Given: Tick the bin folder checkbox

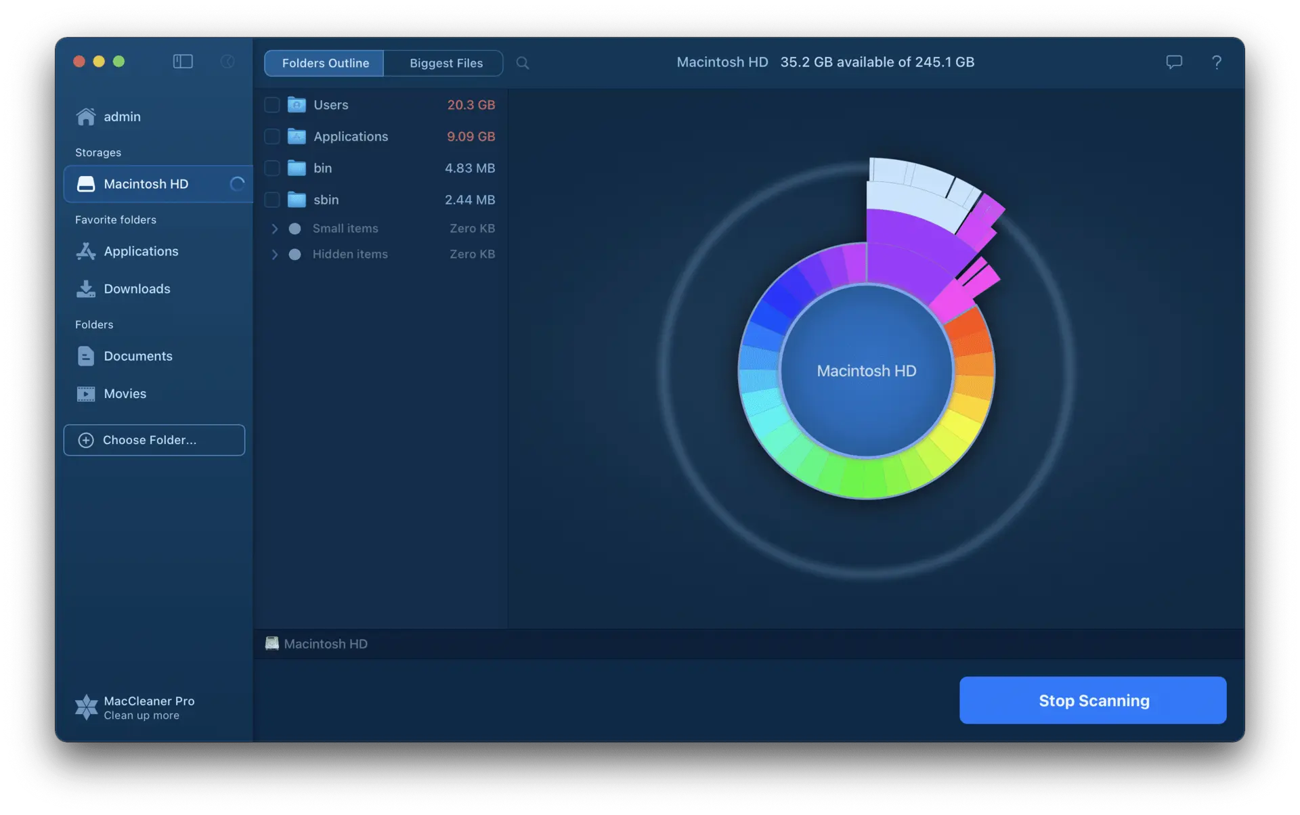Looking at the screenshot, I should (x=272, y=168).
